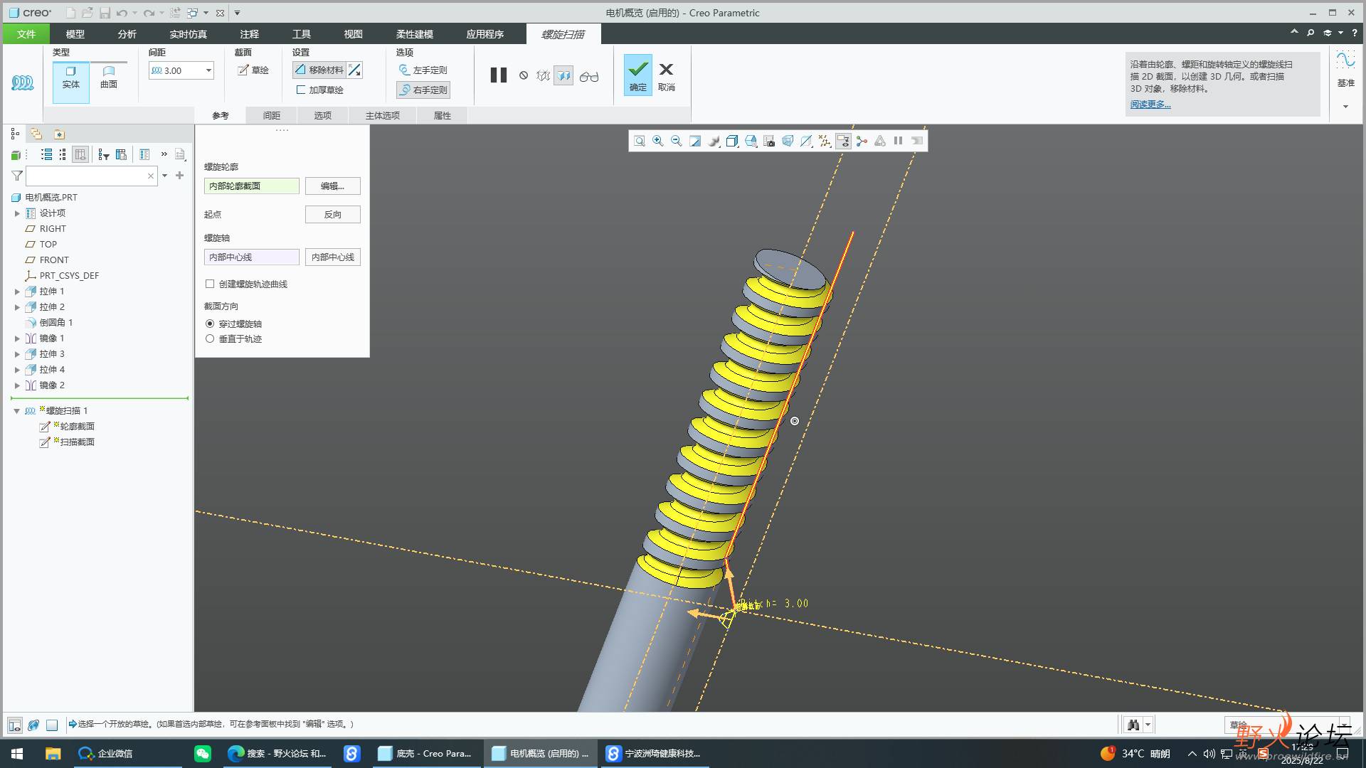The width and height of the screenshot is (1366, 768).
Task: Open the 分析 ribbon tab
Action: tap(127, 34)
